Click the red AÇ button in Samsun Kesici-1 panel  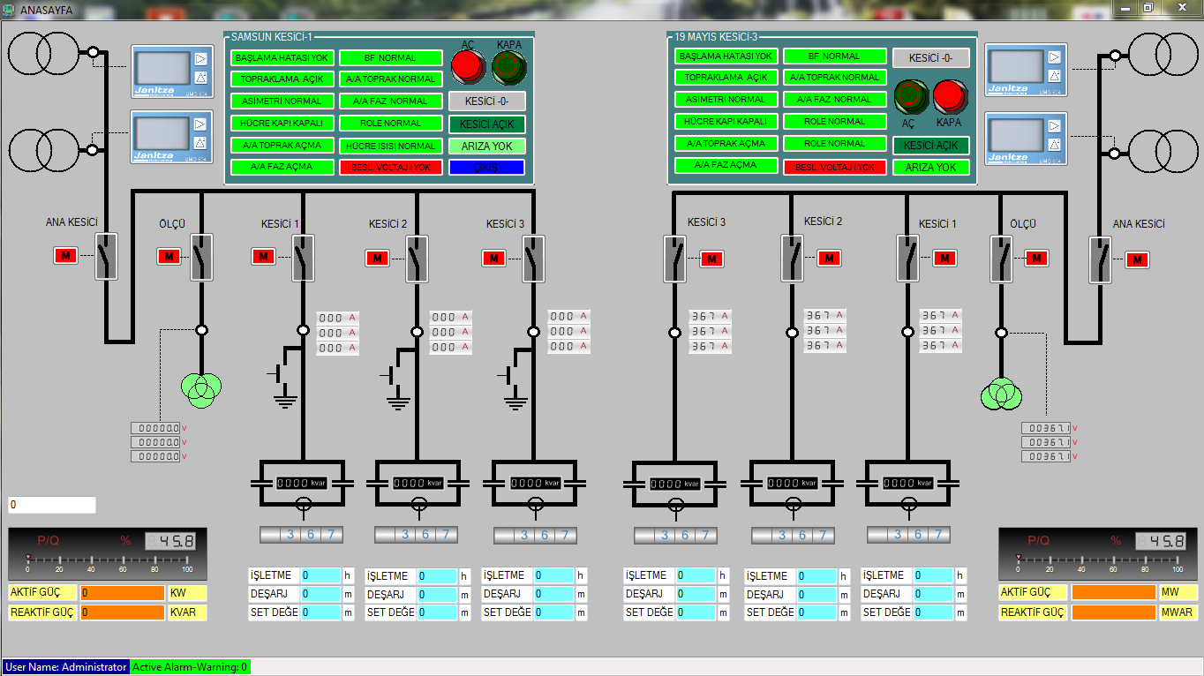tap(468, 64)
